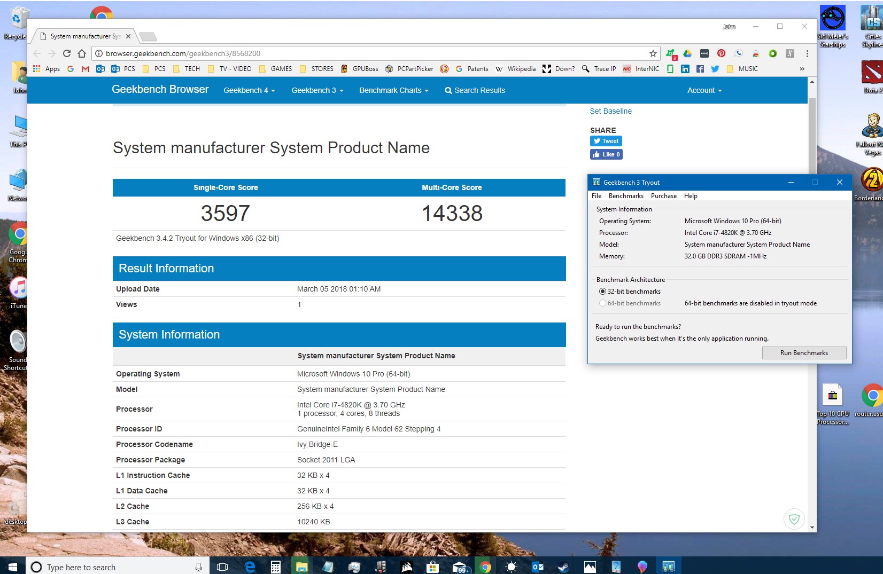Close the System manufacturer tab
The height and width of the screenshot is (574, 883).
click(128, 36)
